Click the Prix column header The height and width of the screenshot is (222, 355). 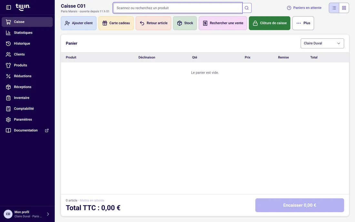click(248, 57)
